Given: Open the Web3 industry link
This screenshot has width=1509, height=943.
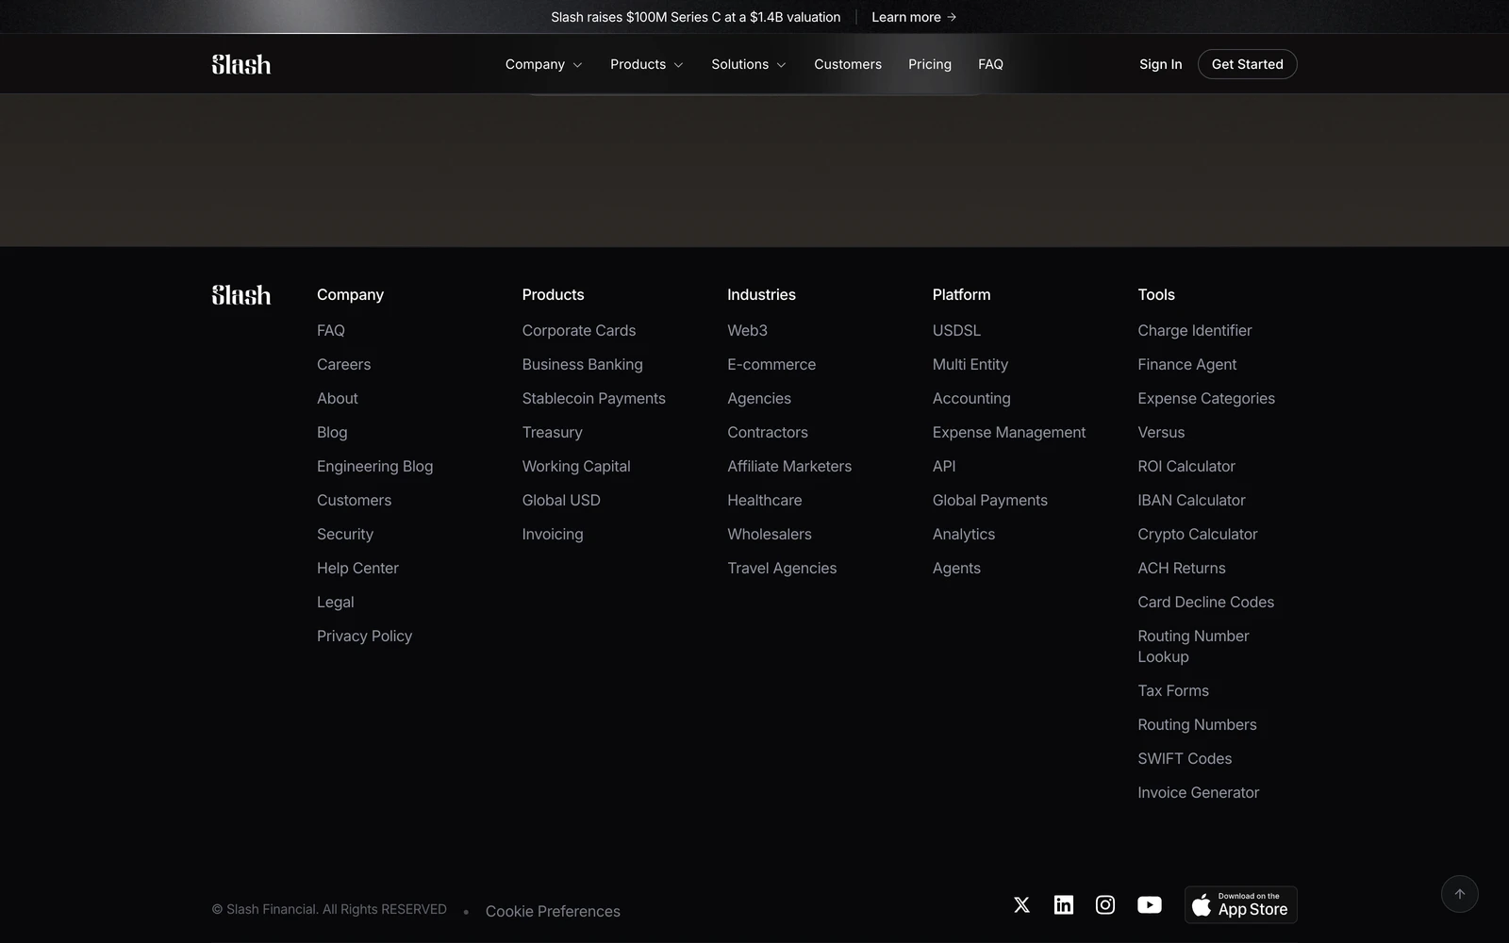Looking at the screenshot, I should (748, 330).
